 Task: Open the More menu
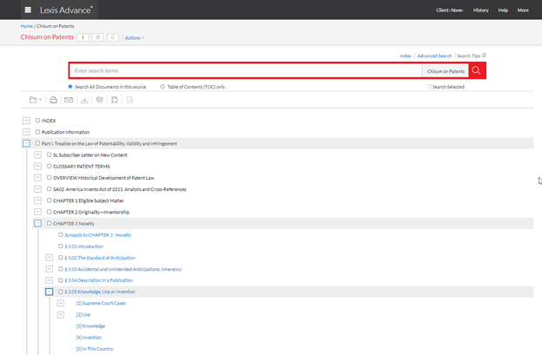point(523,10)
